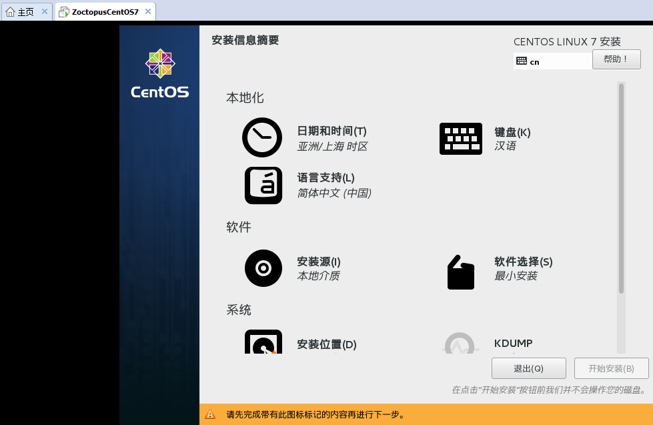Click the orange warning message text
Image resolution: width=653 pixels, height=425 pixels.
pyautogui.click(x=315, y=414)
